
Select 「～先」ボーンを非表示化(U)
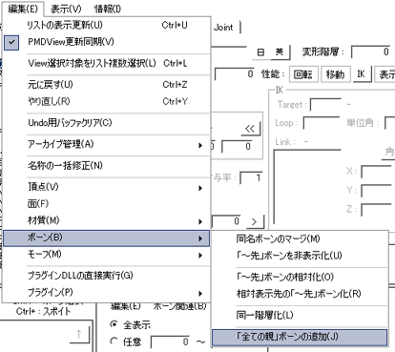300,256
